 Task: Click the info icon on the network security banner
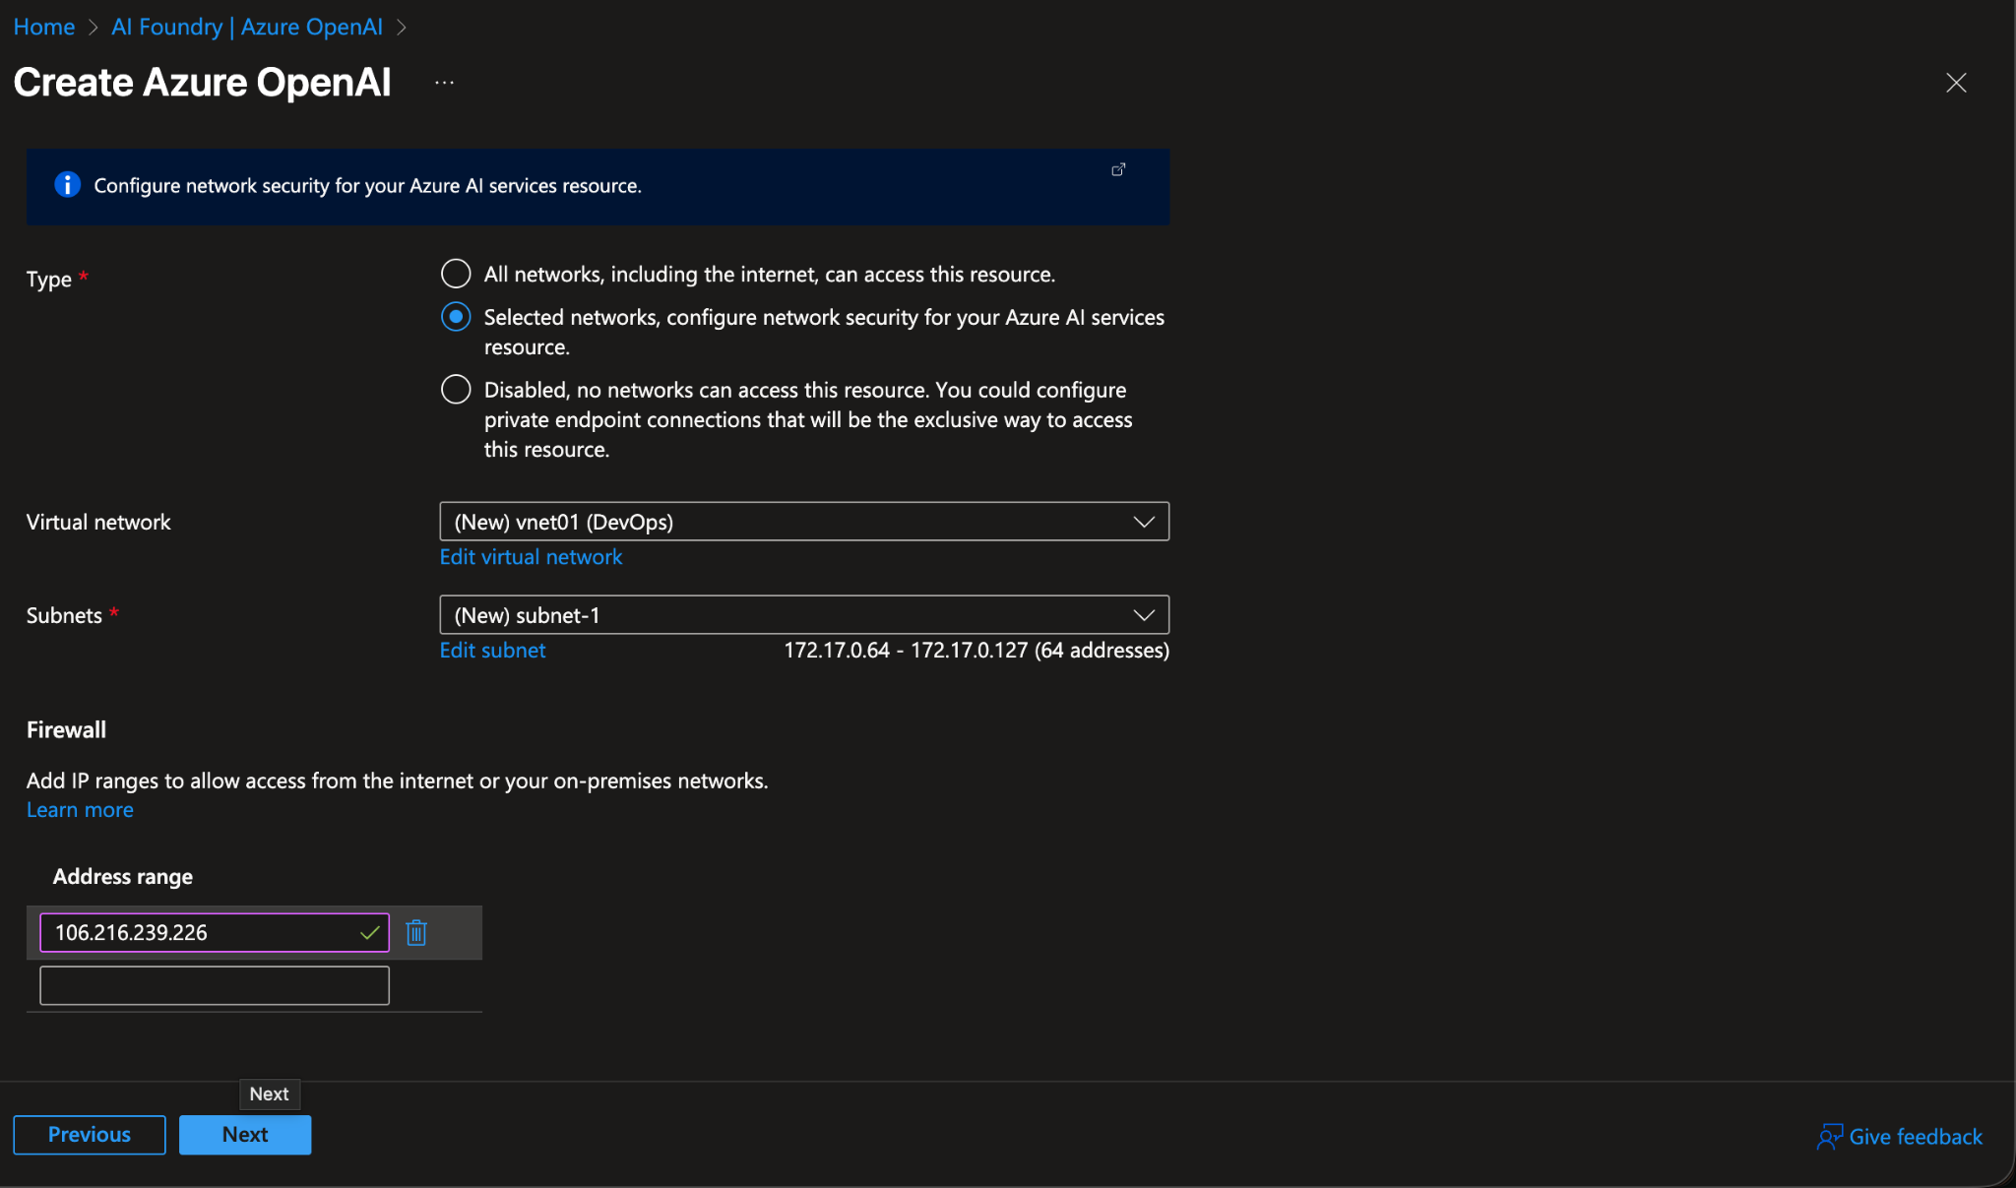(x=67, y=184)
